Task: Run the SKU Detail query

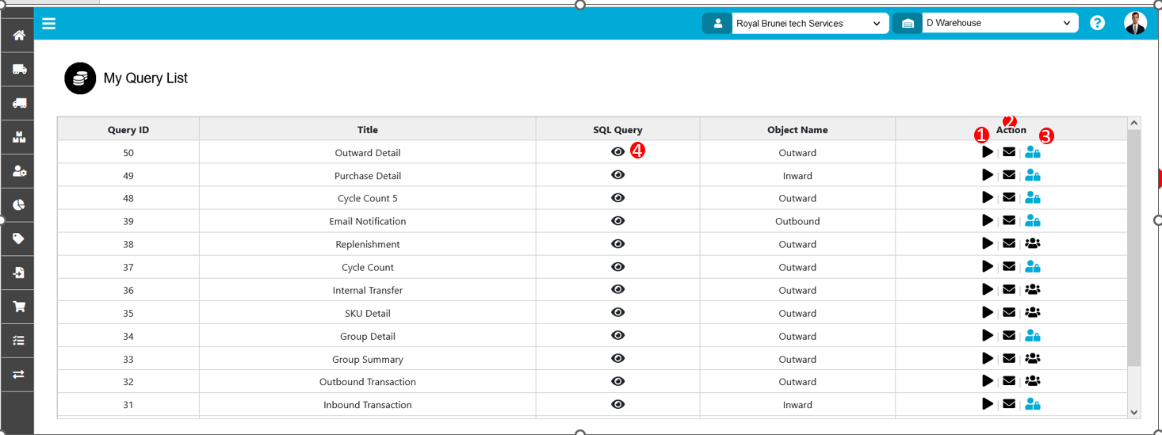Action: coord(988,313)
